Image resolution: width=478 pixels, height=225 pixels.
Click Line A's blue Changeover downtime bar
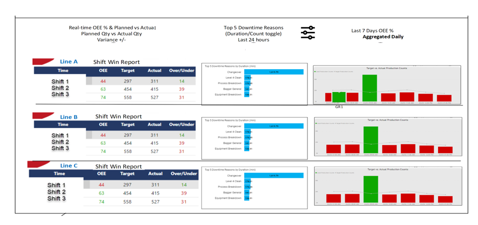277,72
